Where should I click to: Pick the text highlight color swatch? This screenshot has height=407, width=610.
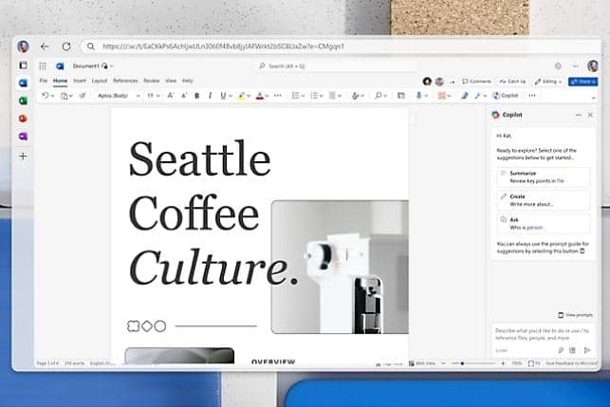tap(242, 95)
